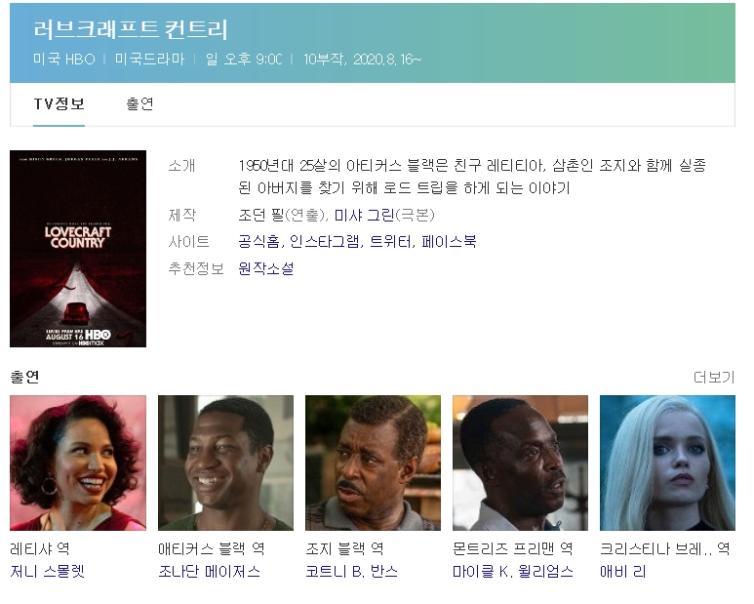Open actor 코트니 B. 반스 profile link
754x604 pixels.
click(351, 572)
